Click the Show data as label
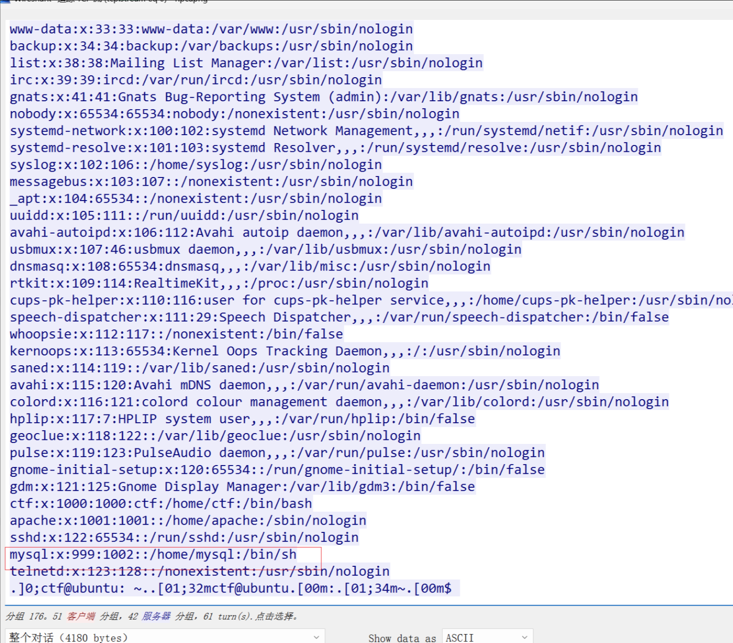This screenshot has height=643, width=733. click(x=402, y=638)
